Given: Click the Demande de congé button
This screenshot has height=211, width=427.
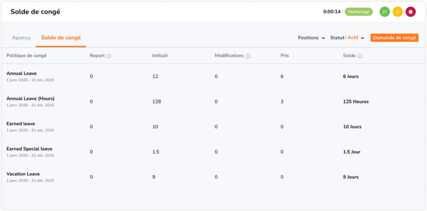Looking at the screenshot, I should click(394, 38).
